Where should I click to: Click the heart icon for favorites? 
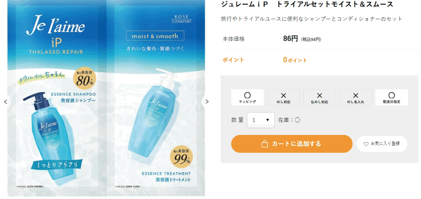(365, 144)
